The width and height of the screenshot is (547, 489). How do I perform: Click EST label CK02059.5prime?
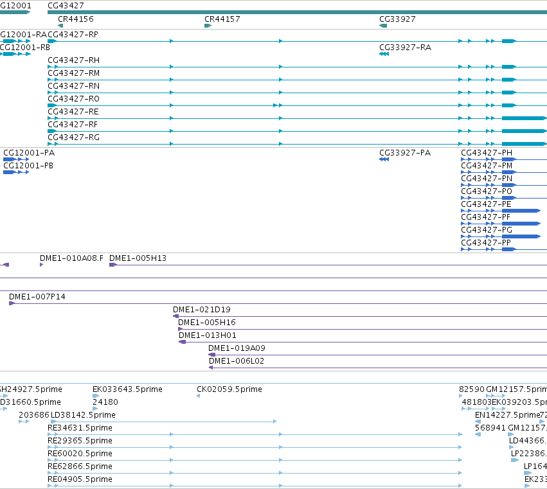point(229,389)
